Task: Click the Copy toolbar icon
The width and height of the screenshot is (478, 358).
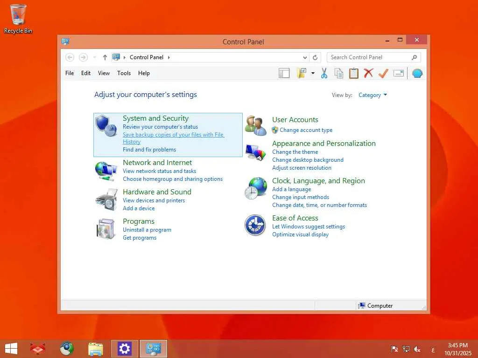Action: coord(339,73)
